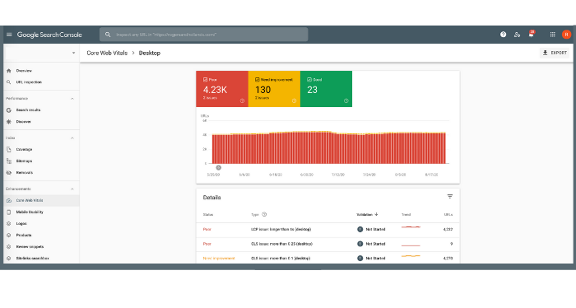Export the report with EXPORT button
Image resolution: width=576 pixels, height=308 pixels.
pyautogui.click(x=555, y=53)
